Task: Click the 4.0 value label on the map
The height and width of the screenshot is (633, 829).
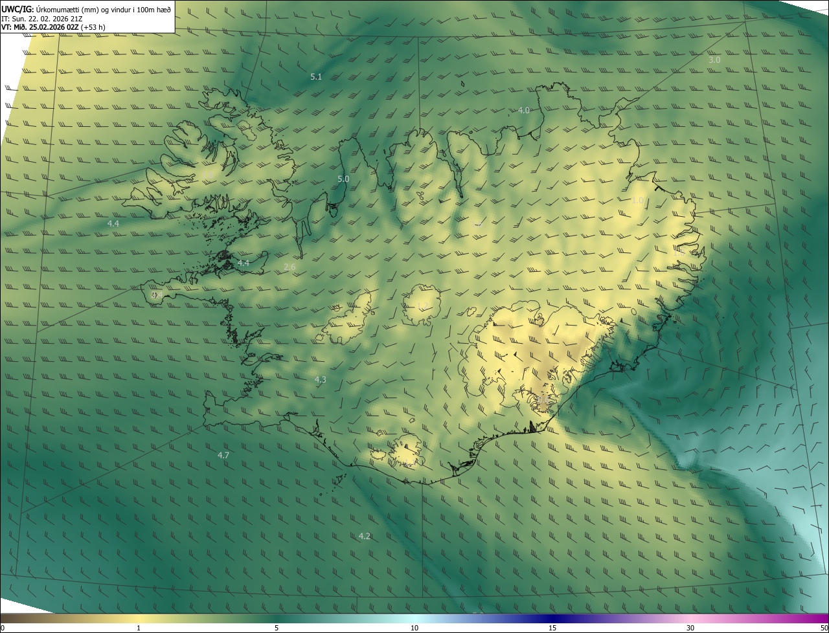Action: click(x=524, y=111)
